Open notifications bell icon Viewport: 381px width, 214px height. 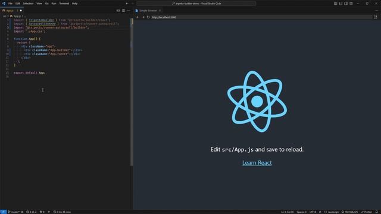377,212
